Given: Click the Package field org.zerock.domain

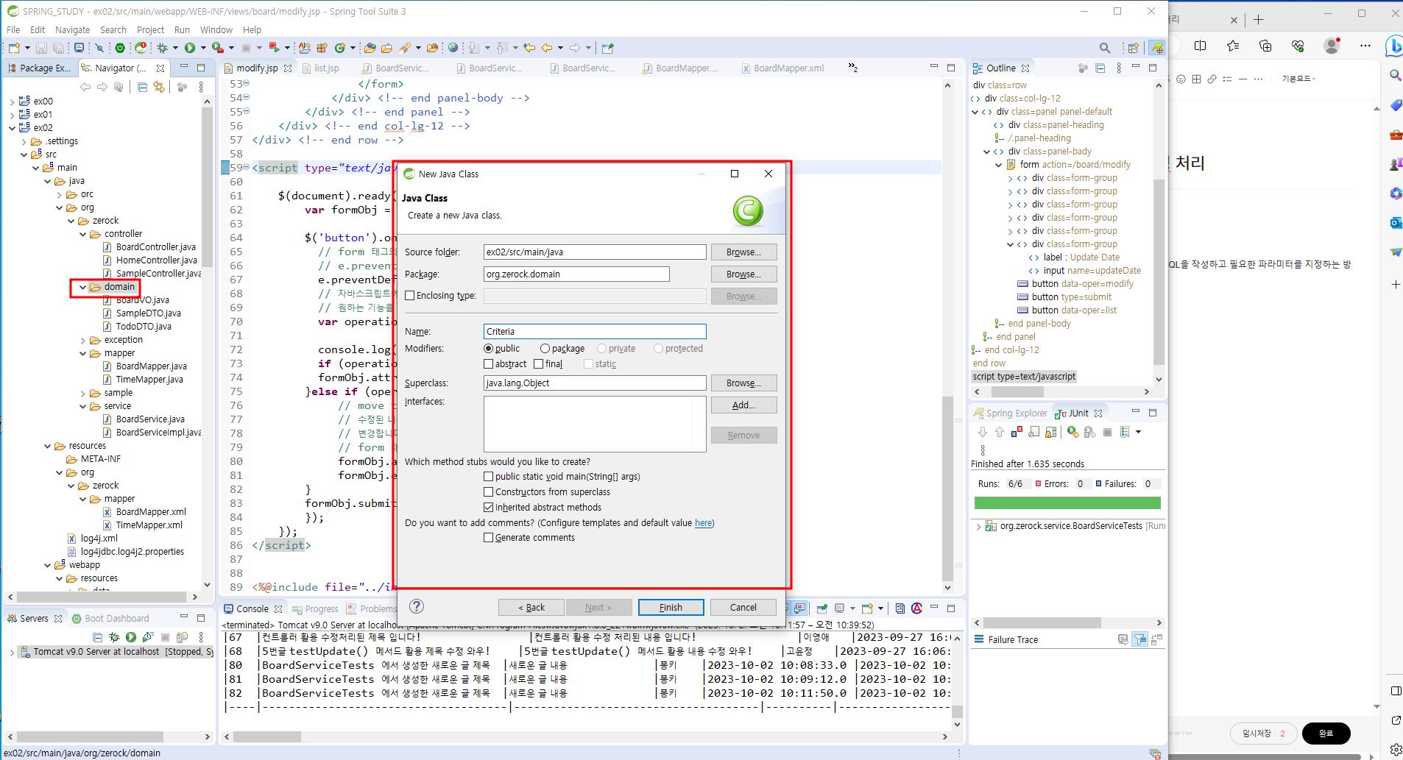Looking at the screenshot, I should pyautogui.click(x=576, y=274).
